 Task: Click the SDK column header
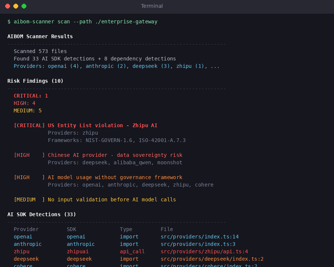72,229
